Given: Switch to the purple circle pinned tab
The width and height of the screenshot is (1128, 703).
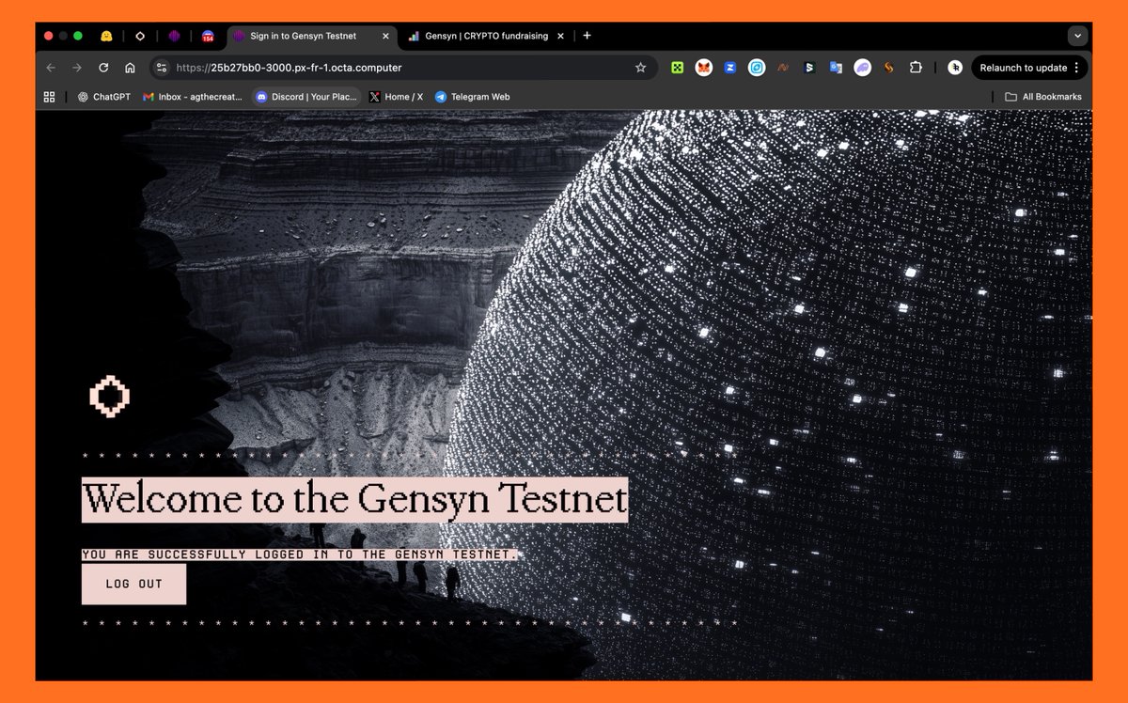Looking at the screenshot, I should point(174,36).
